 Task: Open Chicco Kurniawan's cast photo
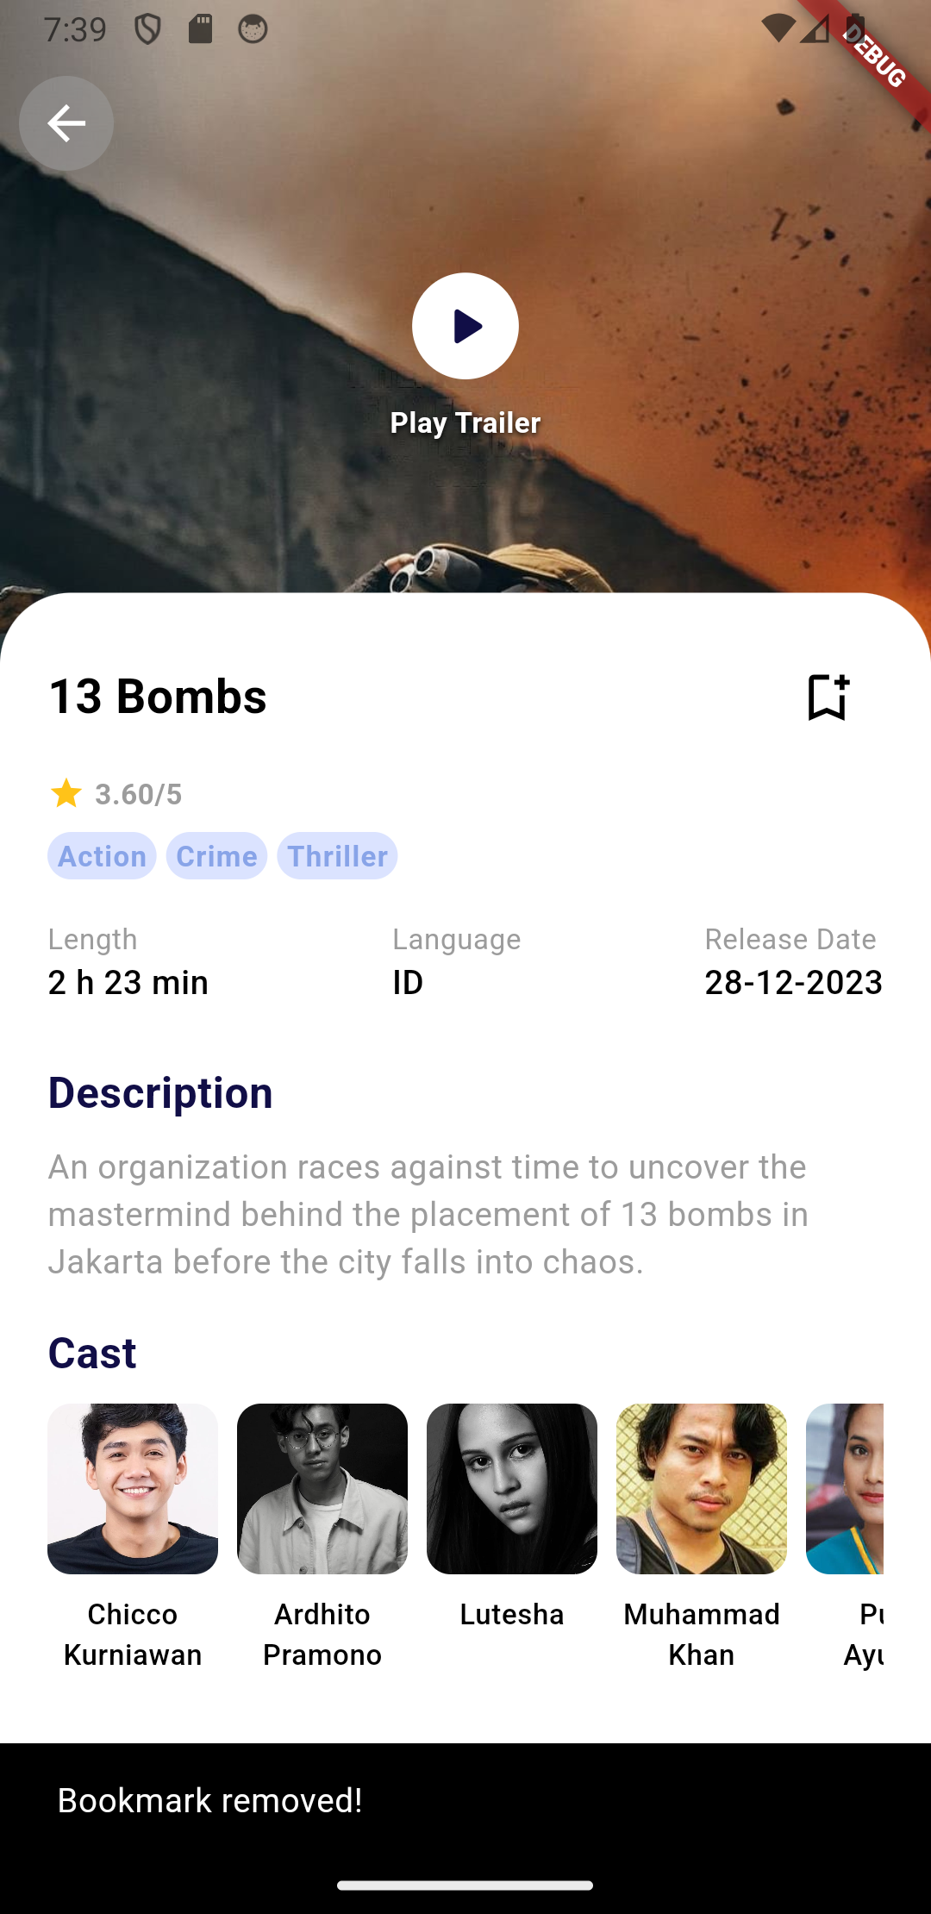(133, 1489)
